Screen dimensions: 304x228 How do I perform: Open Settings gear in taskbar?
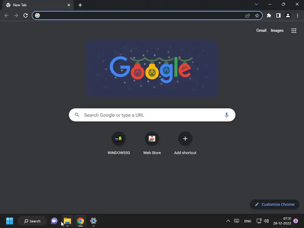tap(94, 221)
